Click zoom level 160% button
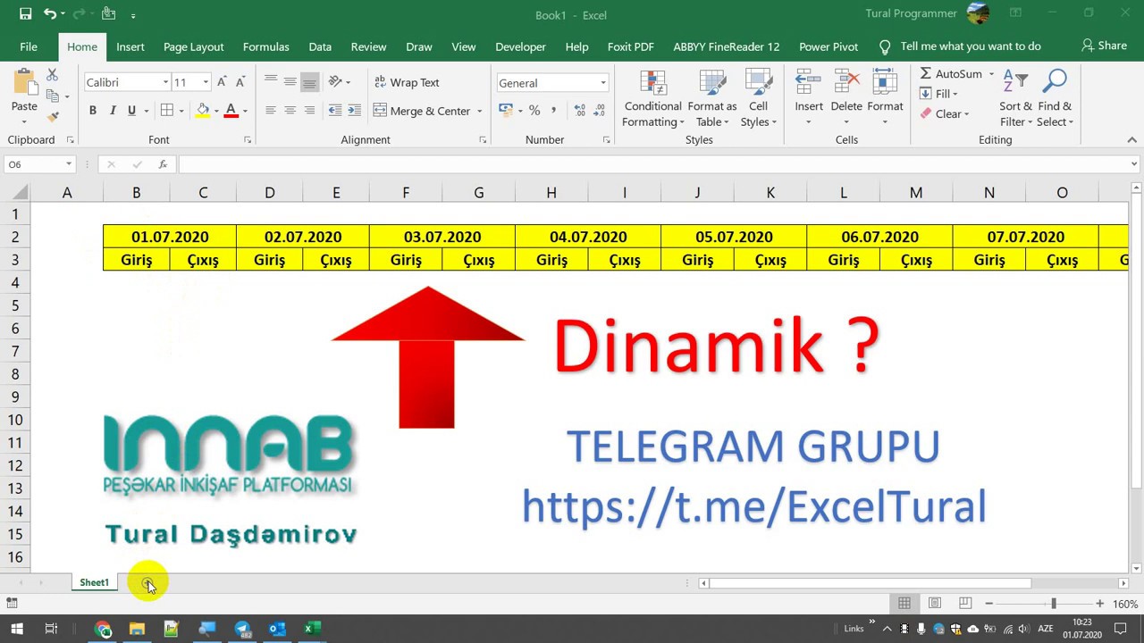 (1124, 605)
